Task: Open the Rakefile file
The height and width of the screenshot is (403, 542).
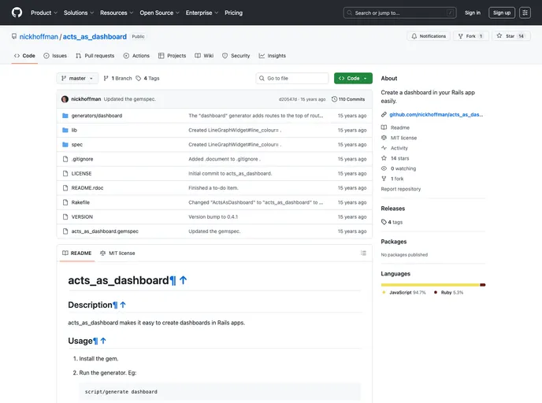Action: point(80,203)
